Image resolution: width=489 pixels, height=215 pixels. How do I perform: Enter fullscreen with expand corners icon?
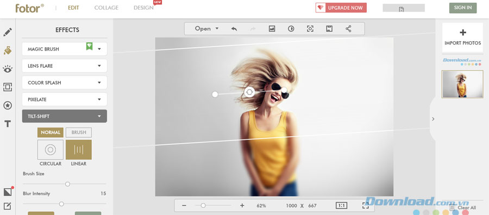pos(366,206)
